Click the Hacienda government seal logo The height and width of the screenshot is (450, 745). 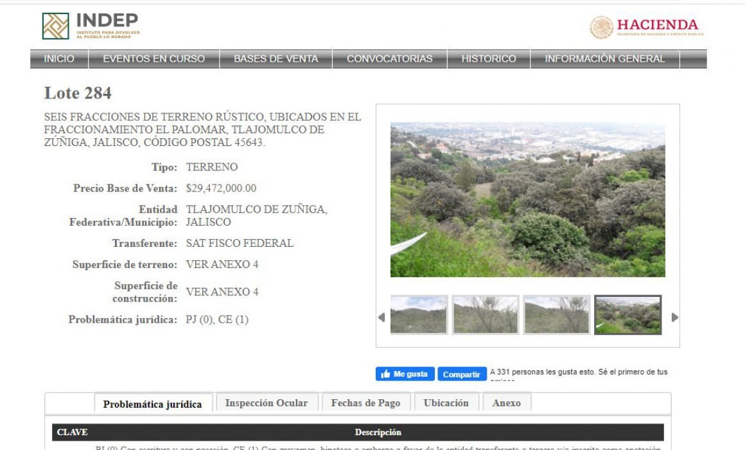point(602,27)
